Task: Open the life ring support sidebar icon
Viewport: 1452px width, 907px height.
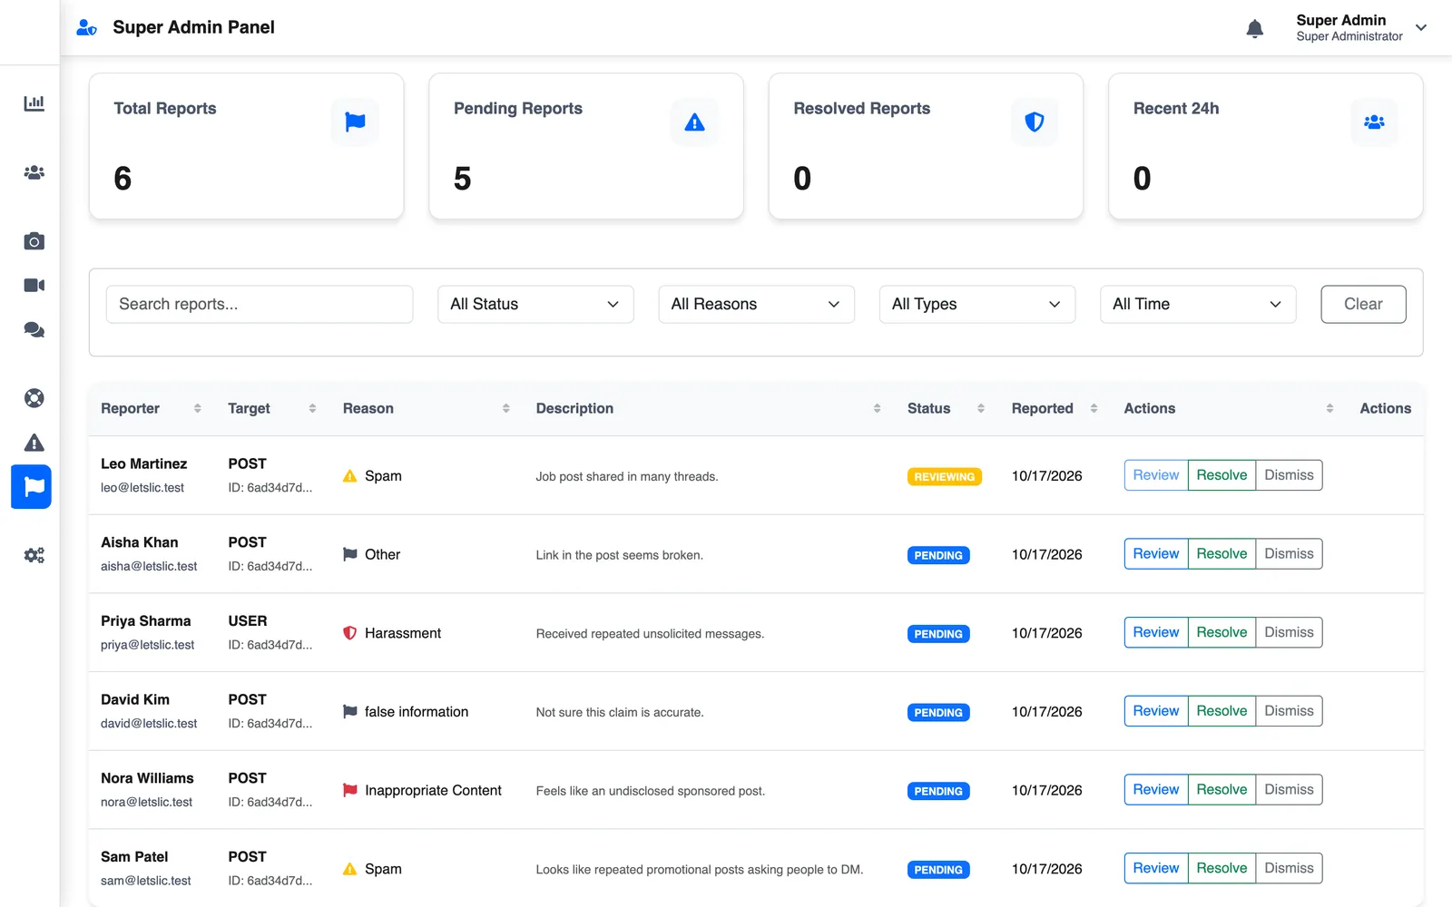Action: [x=34, y=398]
